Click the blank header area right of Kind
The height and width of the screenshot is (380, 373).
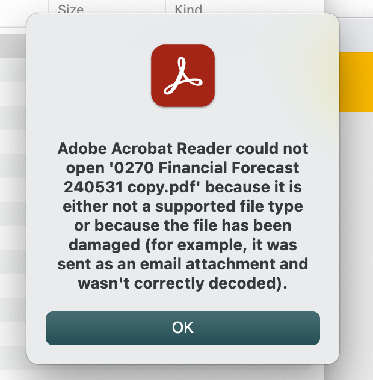263,7
